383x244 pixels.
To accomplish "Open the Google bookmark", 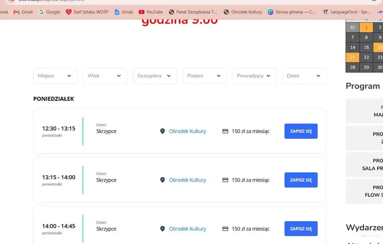I will point(49,12).
